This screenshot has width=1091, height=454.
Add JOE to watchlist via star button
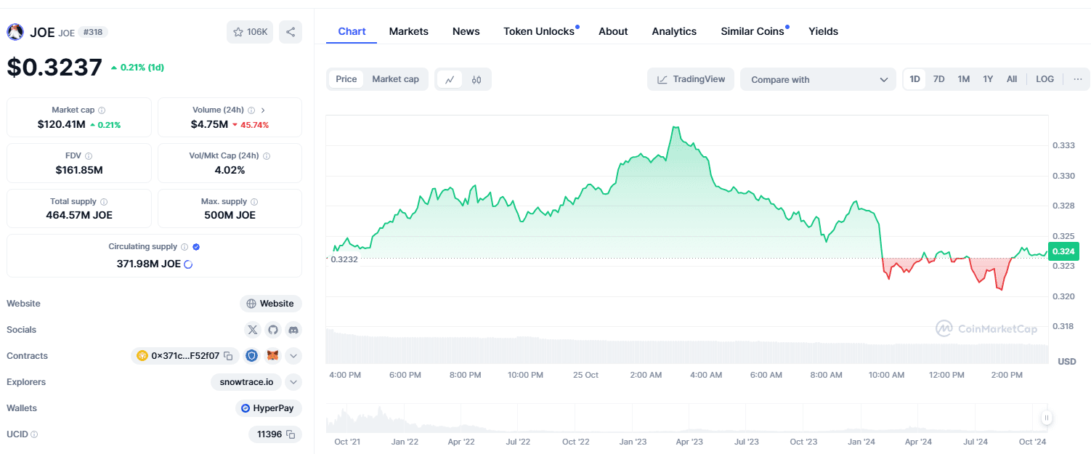[x=250, y=32]
